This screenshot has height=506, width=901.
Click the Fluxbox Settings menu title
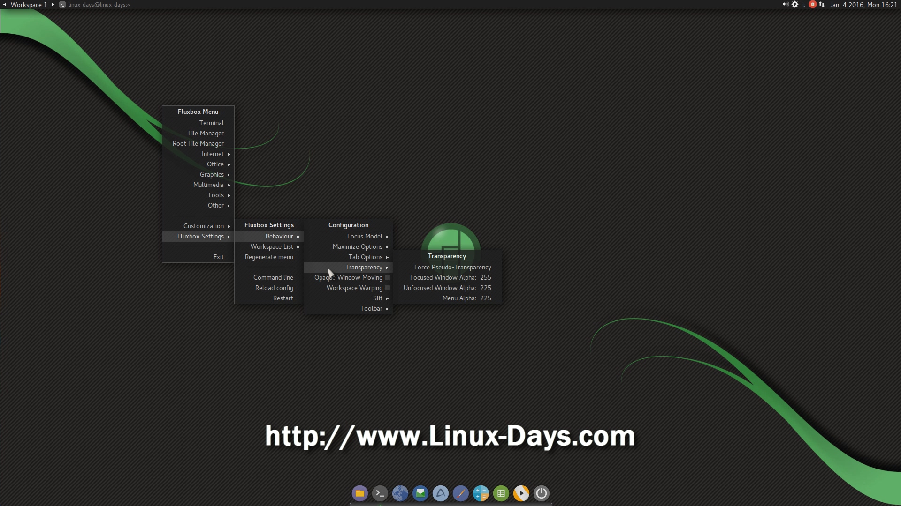pos(269,225)
